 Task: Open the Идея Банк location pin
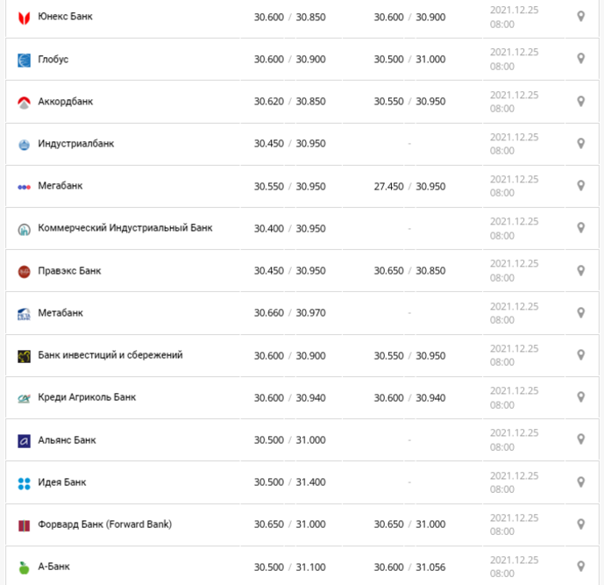pos(581,482)
